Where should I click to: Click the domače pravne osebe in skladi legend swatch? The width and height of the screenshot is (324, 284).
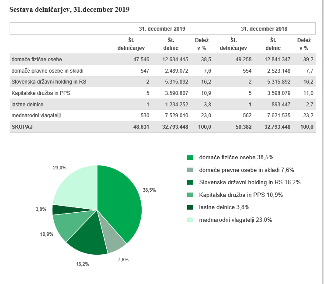point(190,170)
